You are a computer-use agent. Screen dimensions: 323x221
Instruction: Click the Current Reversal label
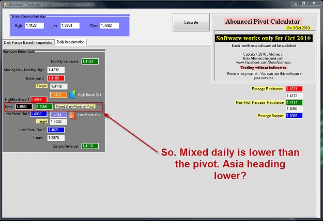[65, 146]
